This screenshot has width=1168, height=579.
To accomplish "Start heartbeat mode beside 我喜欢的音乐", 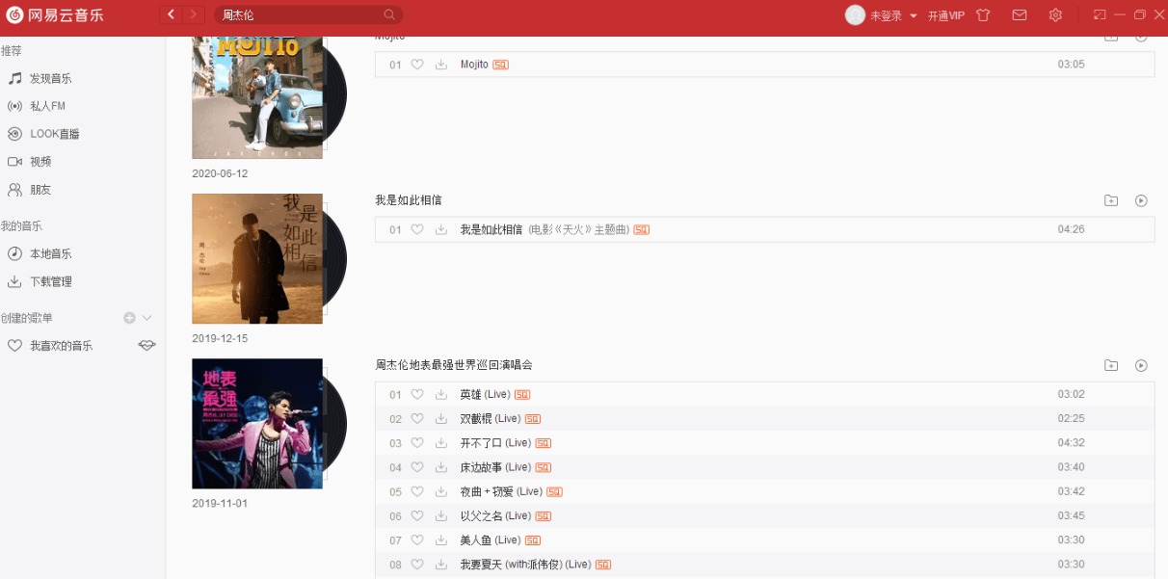I will (146, 345).
